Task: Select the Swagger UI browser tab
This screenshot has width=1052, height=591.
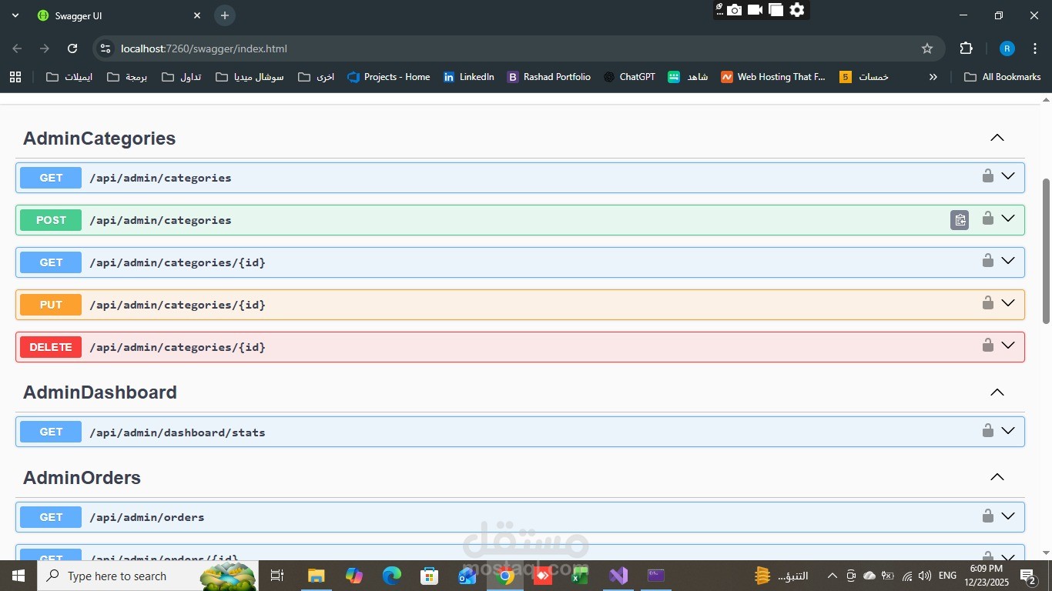Action: (x=119, y=15)
